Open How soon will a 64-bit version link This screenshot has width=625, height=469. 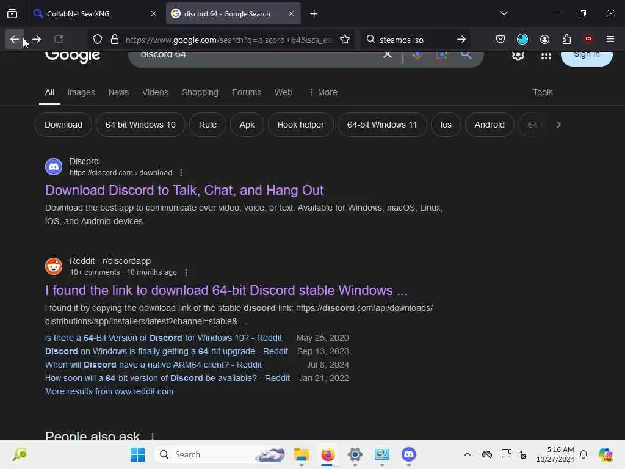(x=167, y=378)
